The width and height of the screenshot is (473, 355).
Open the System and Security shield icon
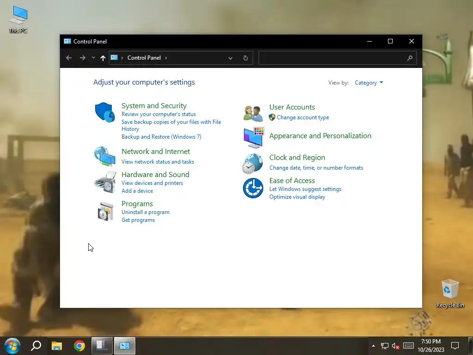[x=105, y=112]
